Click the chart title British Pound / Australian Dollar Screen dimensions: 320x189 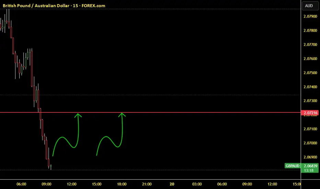pyautogui.click(x=36, y=6)
